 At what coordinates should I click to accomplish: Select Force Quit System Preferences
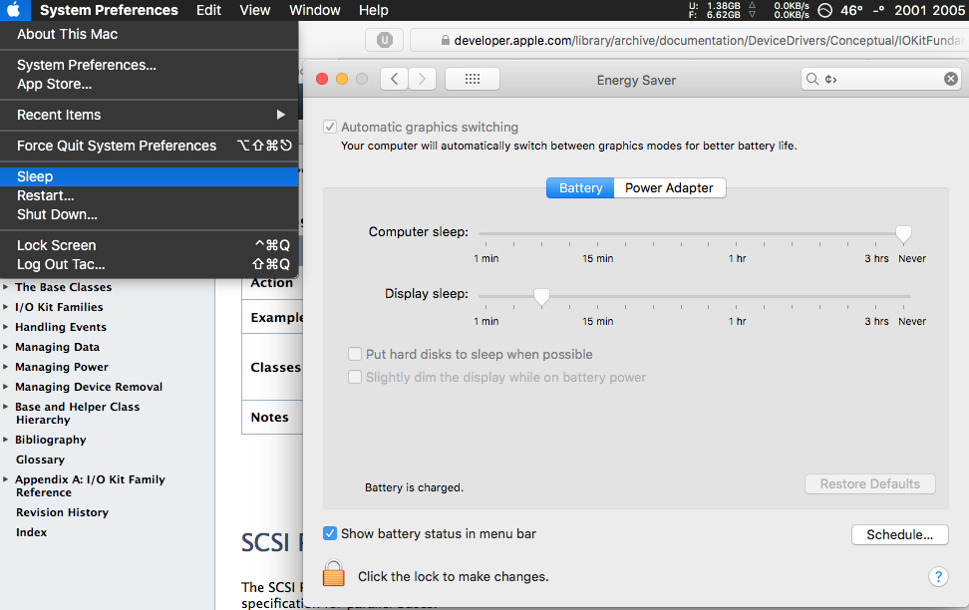149,146
